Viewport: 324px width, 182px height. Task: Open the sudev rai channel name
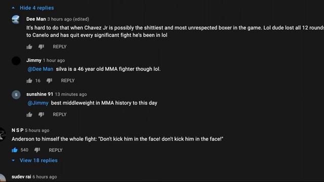pos(21,177)
